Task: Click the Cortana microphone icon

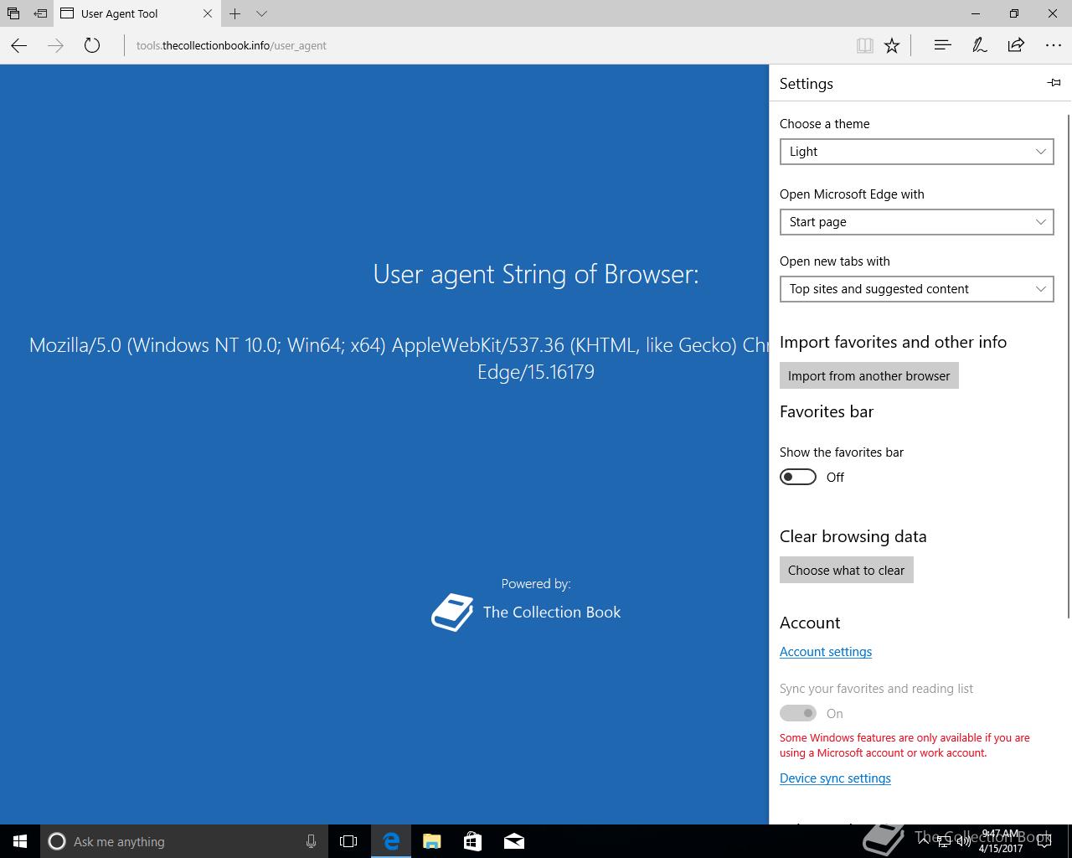Action: pyautogui.click(x=311, y=841)
